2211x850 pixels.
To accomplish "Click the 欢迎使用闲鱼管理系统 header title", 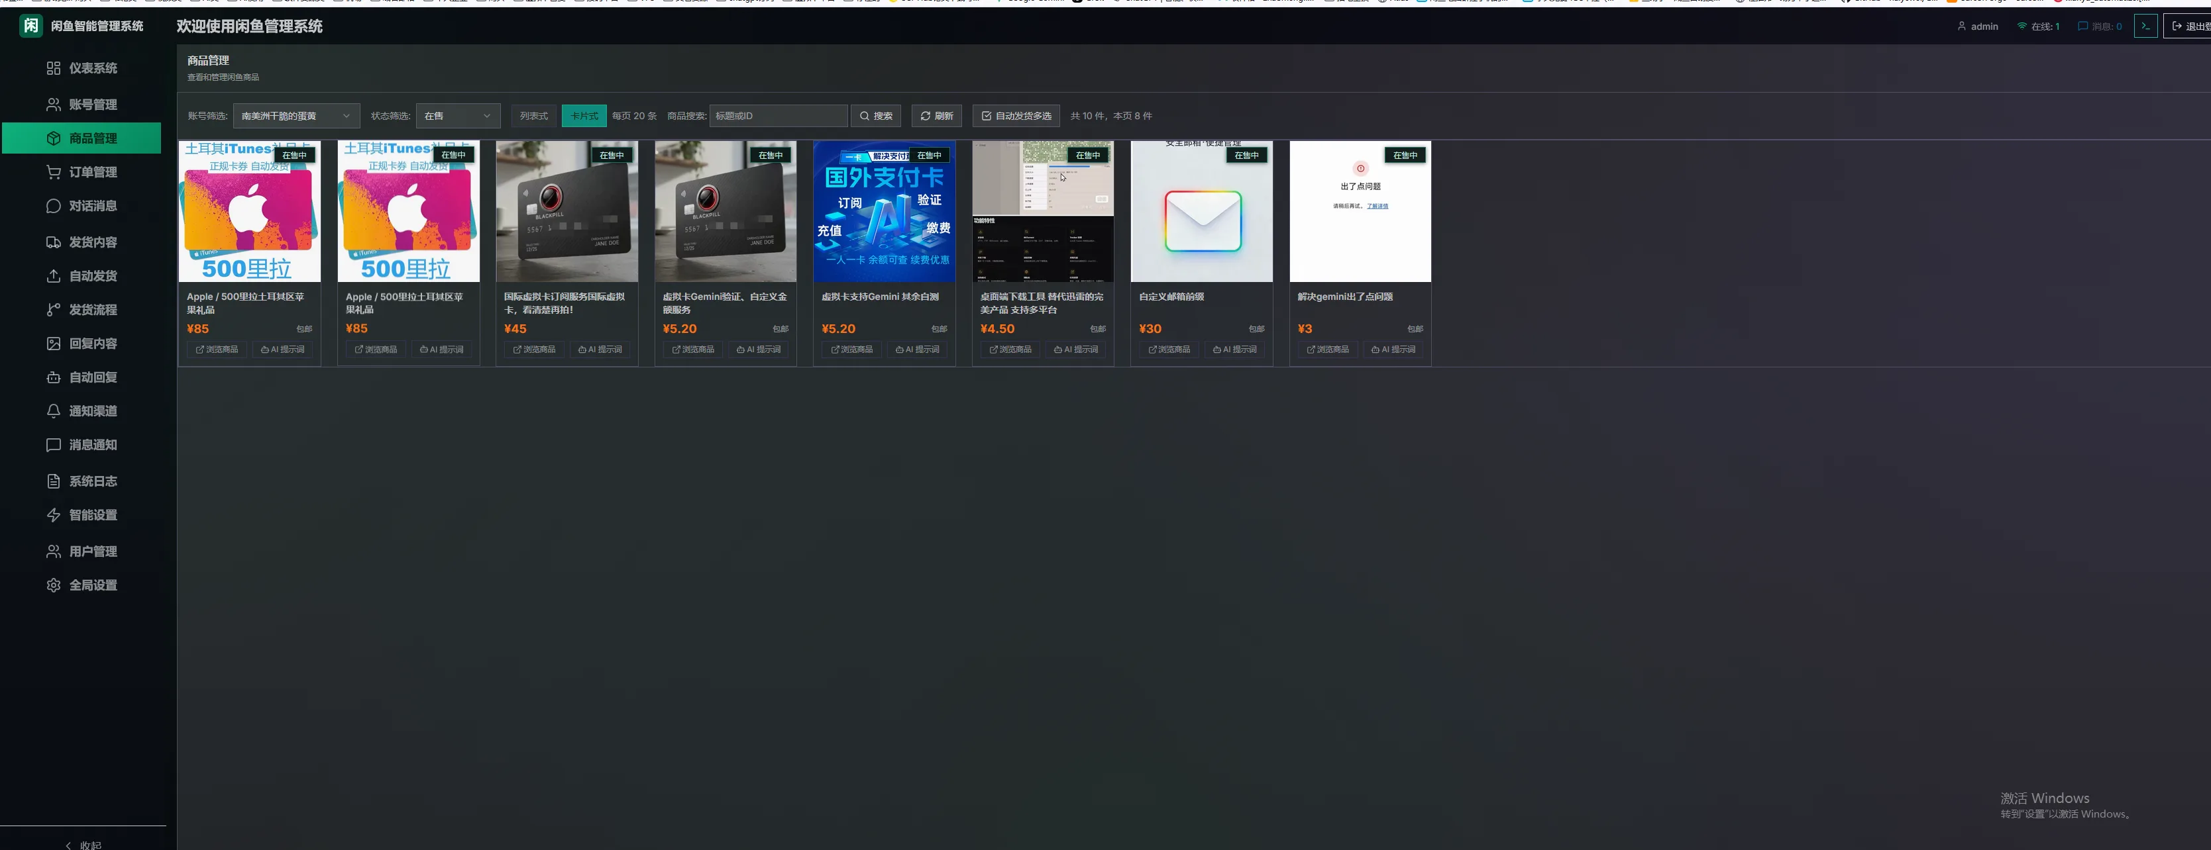I will tap(250, 26).
